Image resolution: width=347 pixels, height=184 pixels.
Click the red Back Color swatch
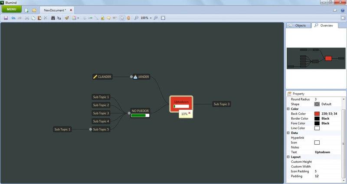[x=317, y=114]
